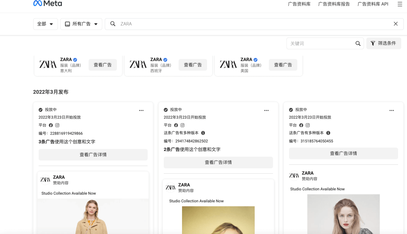
Task: Open the hamburger menu icon
Action: [400, 4]
